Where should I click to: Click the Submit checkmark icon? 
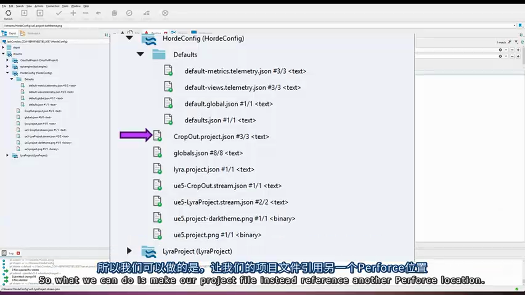tap(59, 13)
